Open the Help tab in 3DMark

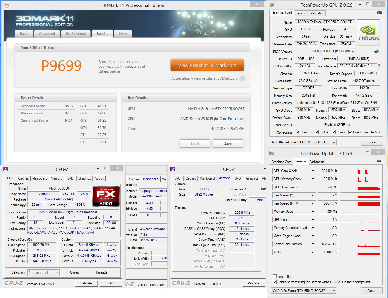click(x=123, y=34)
